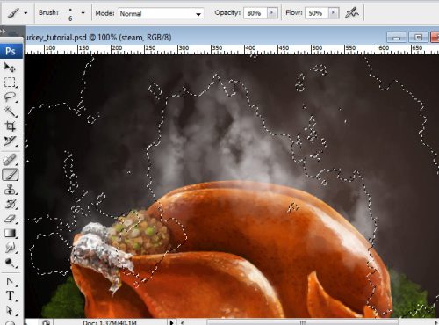Click the Flow 50% input field
Image resolution: width=439 pixels, height=325 pixels.
[317, 13]
